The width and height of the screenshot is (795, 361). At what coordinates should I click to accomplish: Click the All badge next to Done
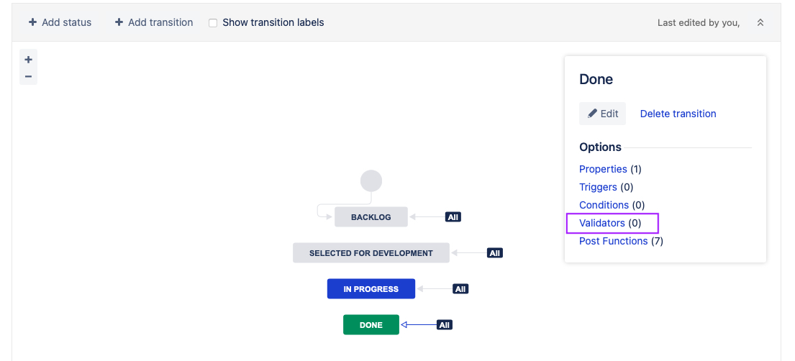coord(445,325)
